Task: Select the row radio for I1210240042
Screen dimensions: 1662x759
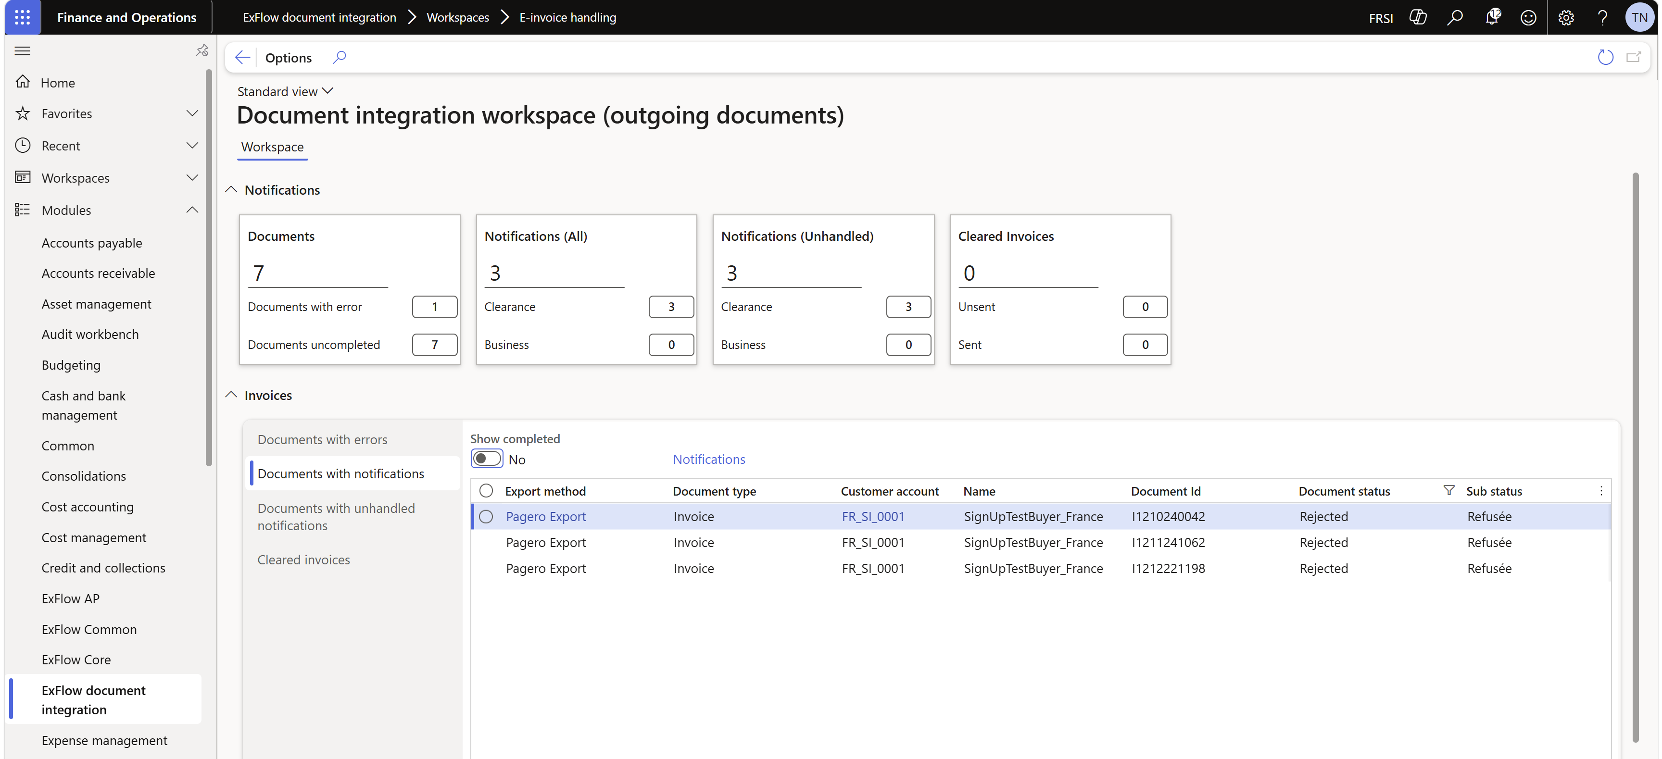Action: (486, 517)
